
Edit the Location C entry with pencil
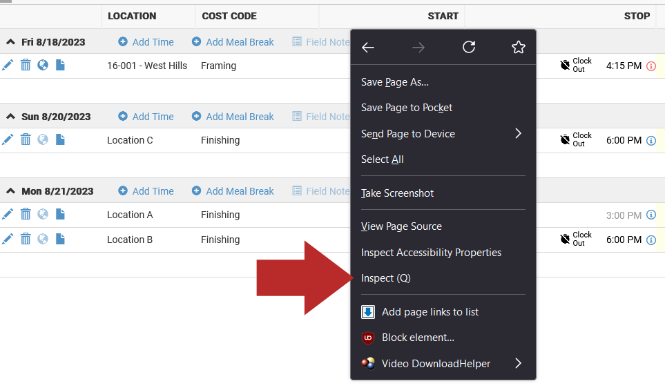8,140
